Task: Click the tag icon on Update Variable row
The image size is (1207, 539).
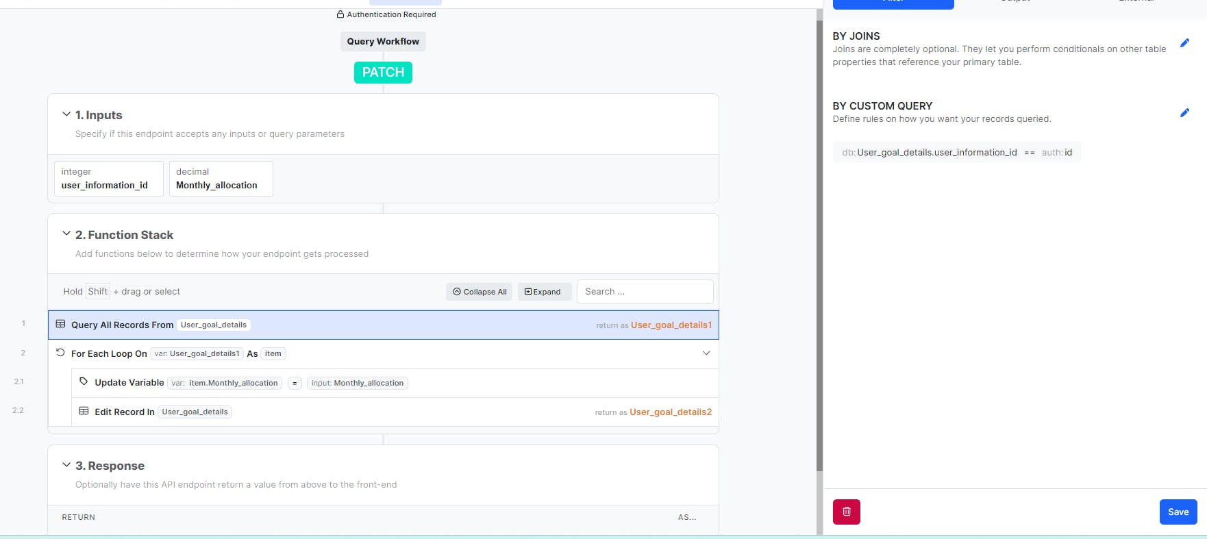Action: 84,381
